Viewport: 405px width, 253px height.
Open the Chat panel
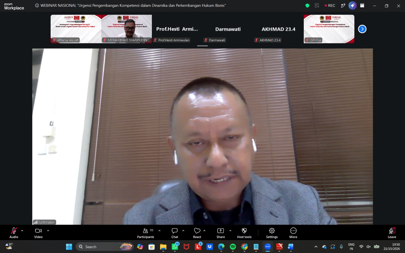(x=175, y=233)
